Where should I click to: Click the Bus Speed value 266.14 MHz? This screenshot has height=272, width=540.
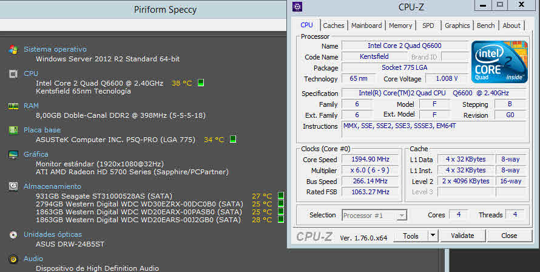point(371,181)
